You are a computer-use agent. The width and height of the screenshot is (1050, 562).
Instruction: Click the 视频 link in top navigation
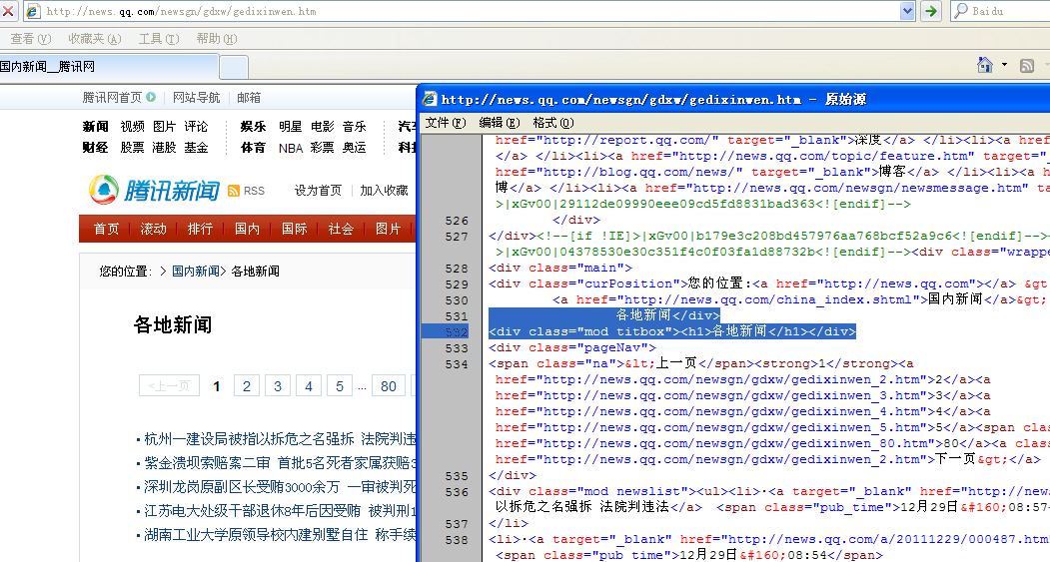132,127
